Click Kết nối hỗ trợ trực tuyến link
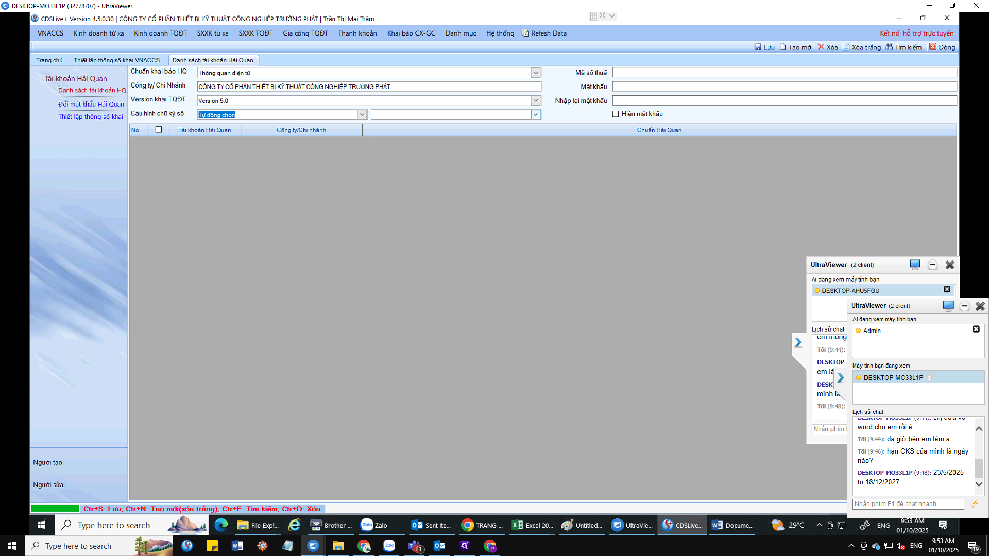This screenshot has height=556, width=989. [x=916, y=33]
